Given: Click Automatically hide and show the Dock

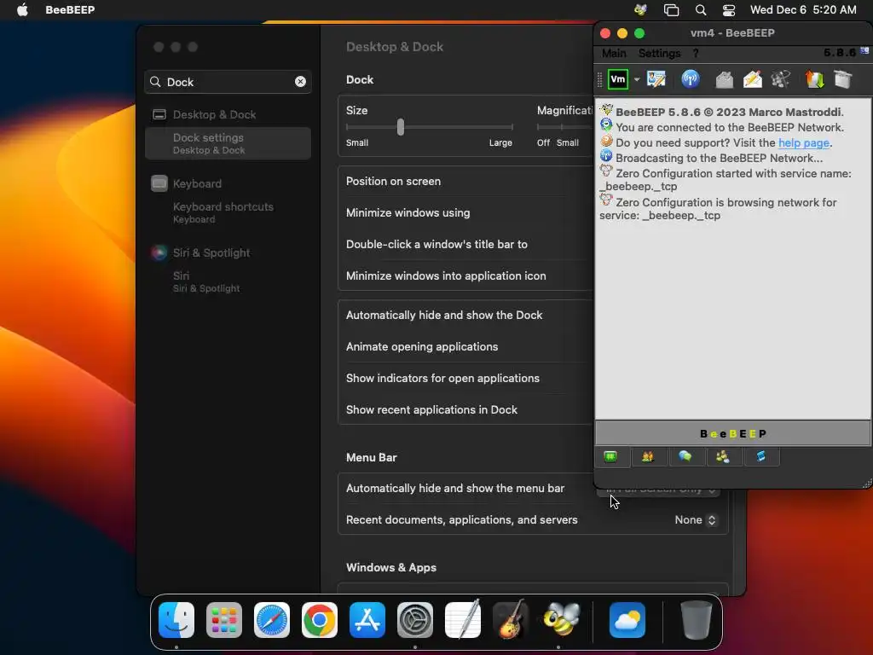Looking at the screenshot, I should point(465,316).
